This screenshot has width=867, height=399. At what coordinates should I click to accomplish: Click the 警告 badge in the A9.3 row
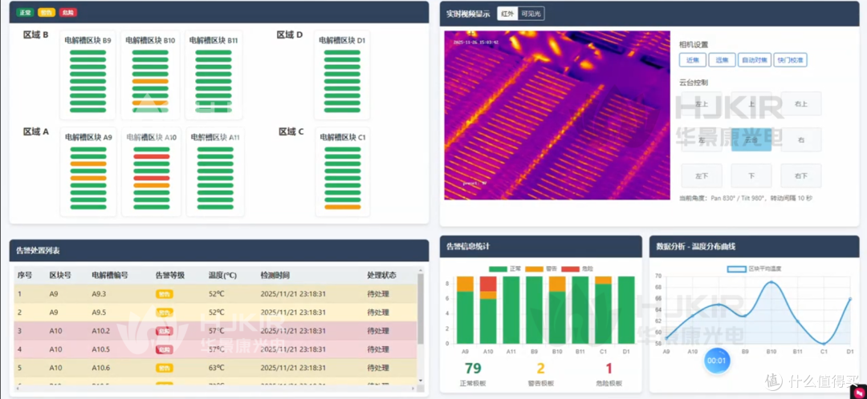165,294
